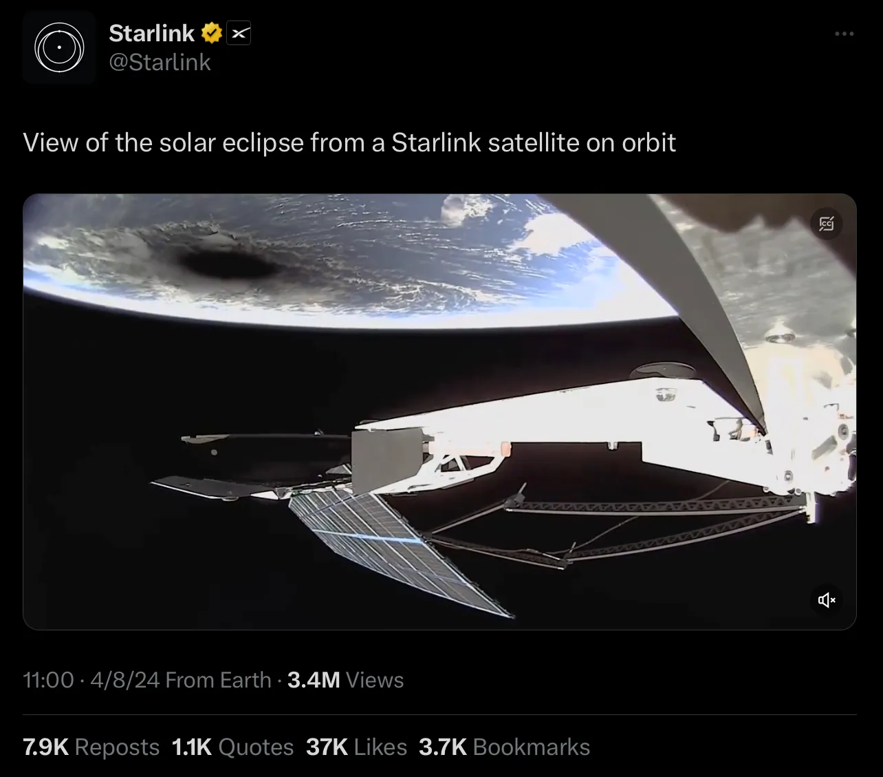This screenshot has height=777, width=883.
Task: Click the tweet text about the eclipse
Action: point(349,142)
